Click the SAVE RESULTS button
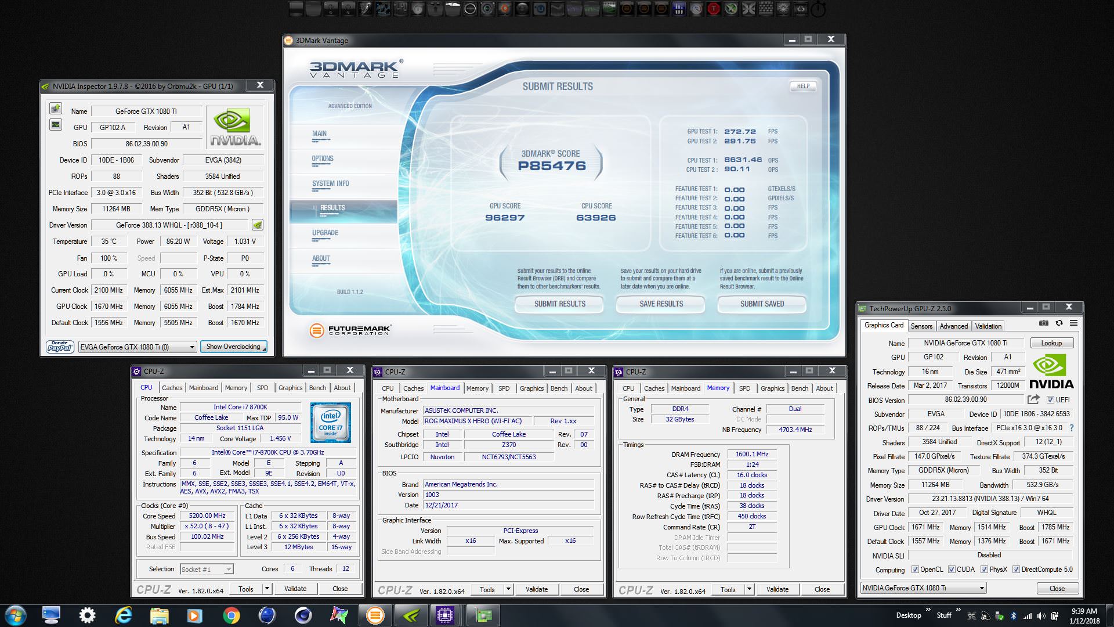1114x627 pixels. pos(661,304)
